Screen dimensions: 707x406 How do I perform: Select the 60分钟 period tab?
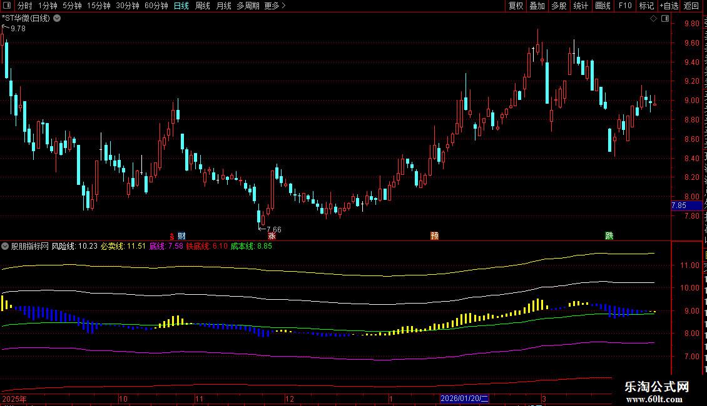(156, 6)
